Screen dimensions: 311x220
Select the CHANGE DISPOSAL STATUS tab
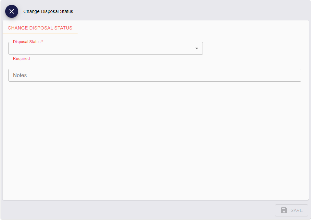[40, 28]
